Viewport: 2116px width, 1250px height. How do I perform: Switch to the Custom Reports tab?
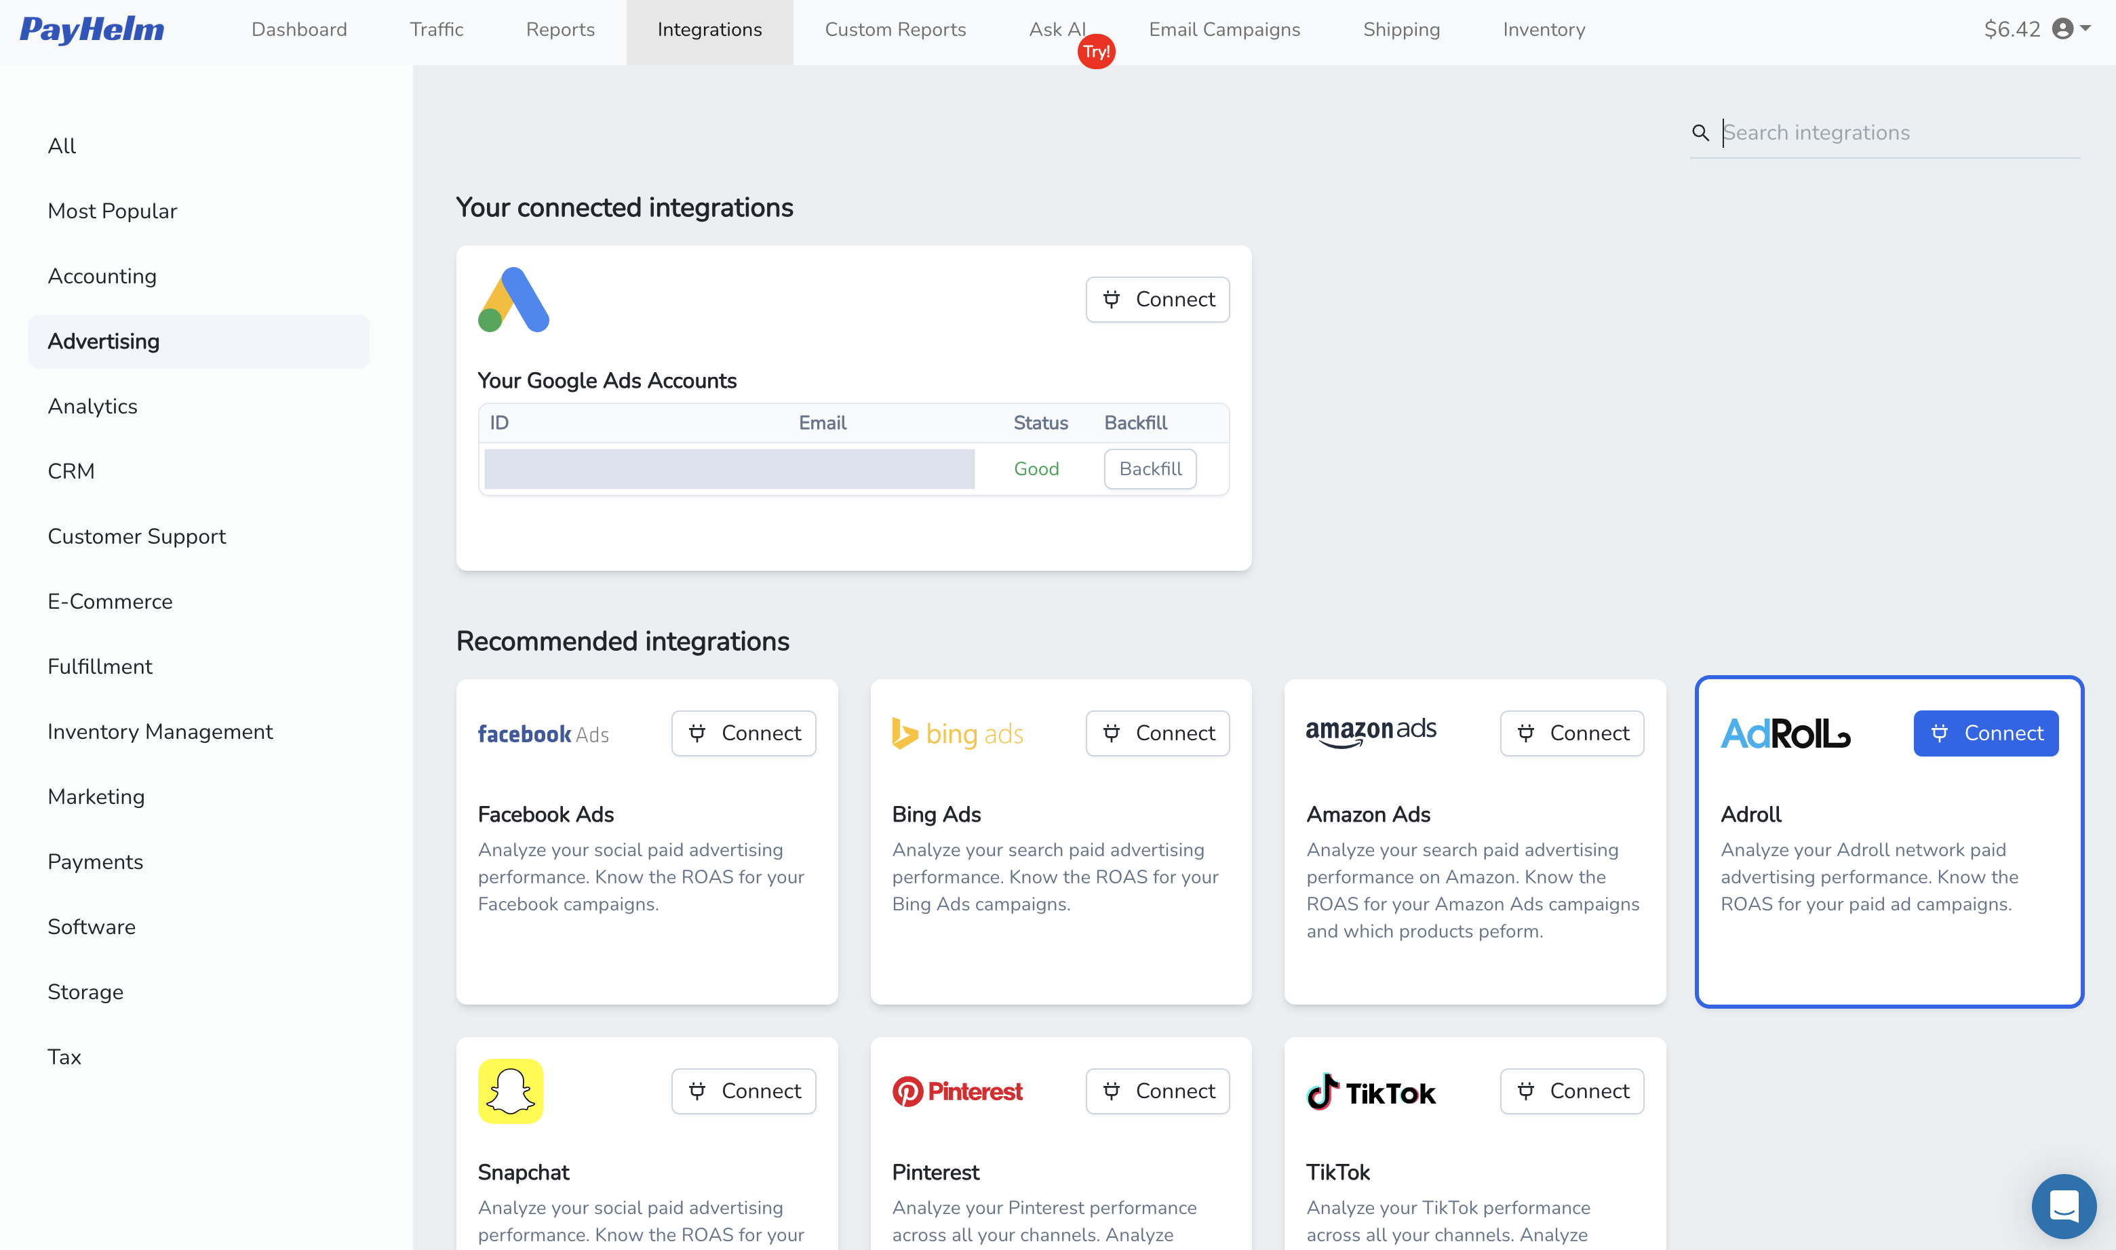click(x=895, y=29)
